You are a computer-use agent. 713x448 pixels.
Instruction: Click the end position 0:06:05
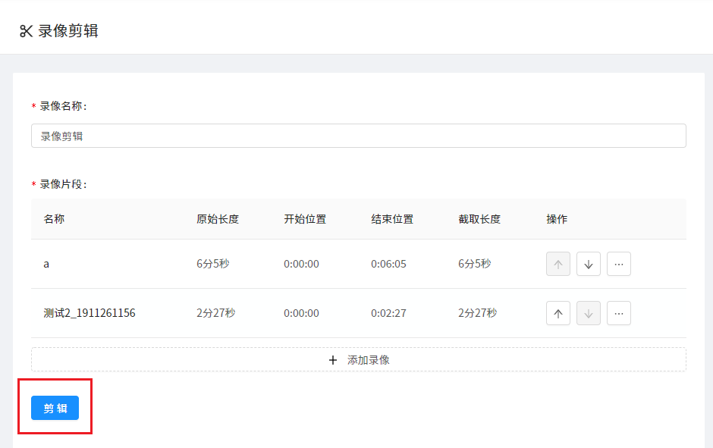click(388, 264)
